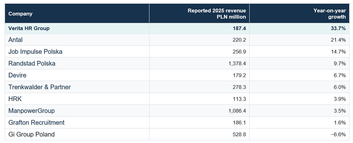The image size is (353, 143).
Task: Select the Randstad Polska cell
Action: tap(77, 63)
